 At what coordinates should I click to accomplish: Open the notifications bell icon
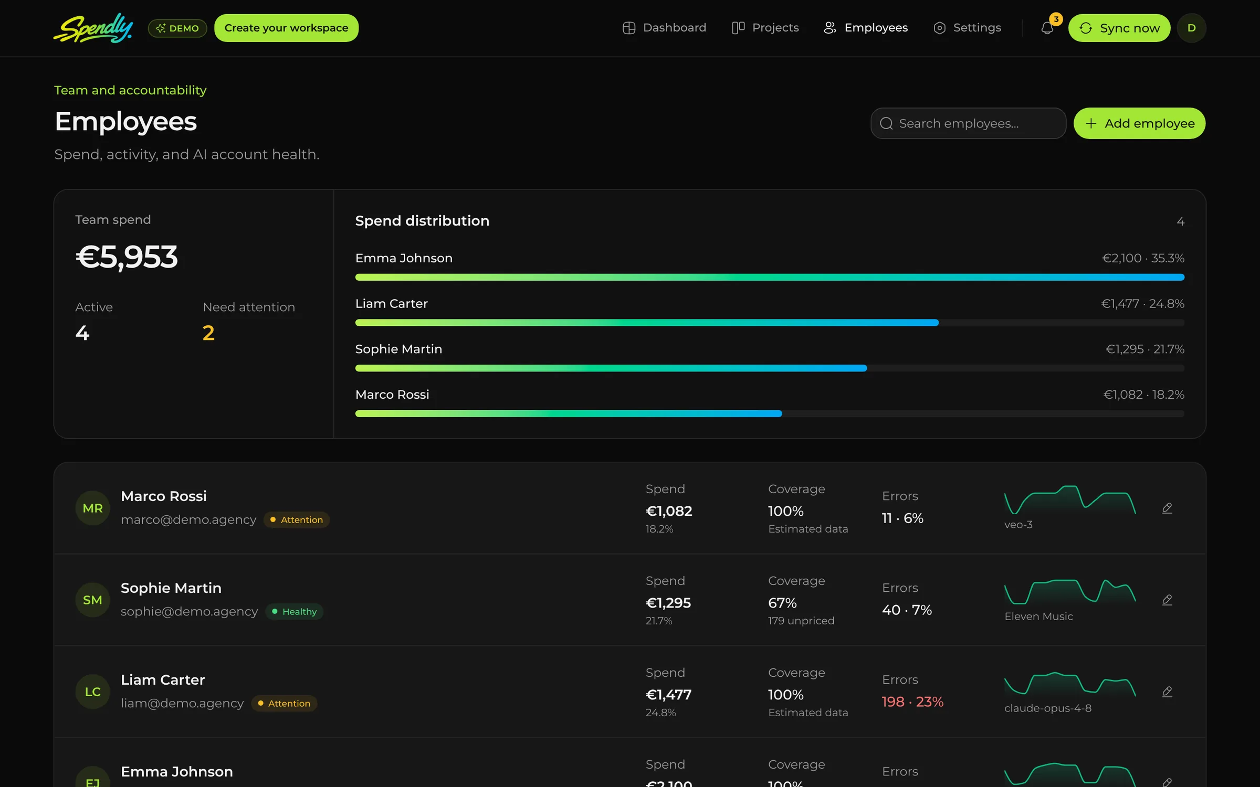[1047, 28]
